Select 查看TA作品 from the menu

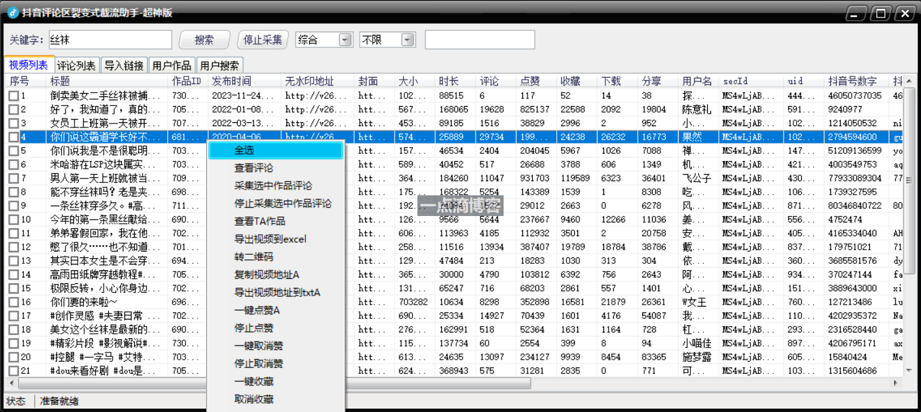click(x=275, y=221)
